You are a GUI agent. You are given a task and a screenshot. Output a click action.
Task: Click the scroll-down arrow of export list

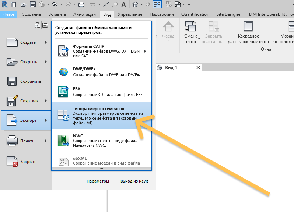point(101,169)
